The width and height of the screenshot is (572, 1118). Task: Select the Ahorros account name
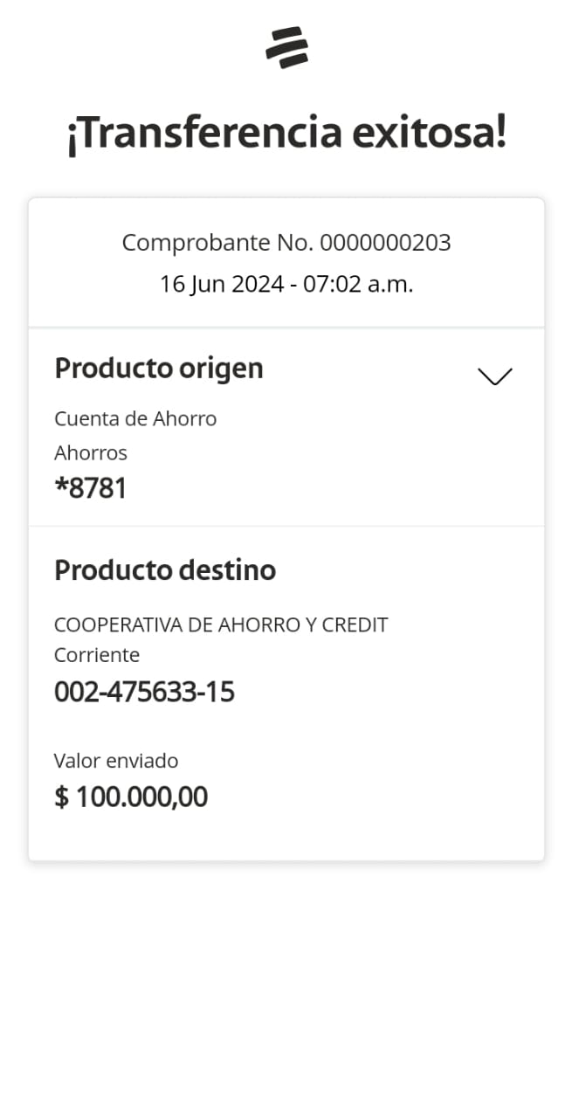coord(91,452)
